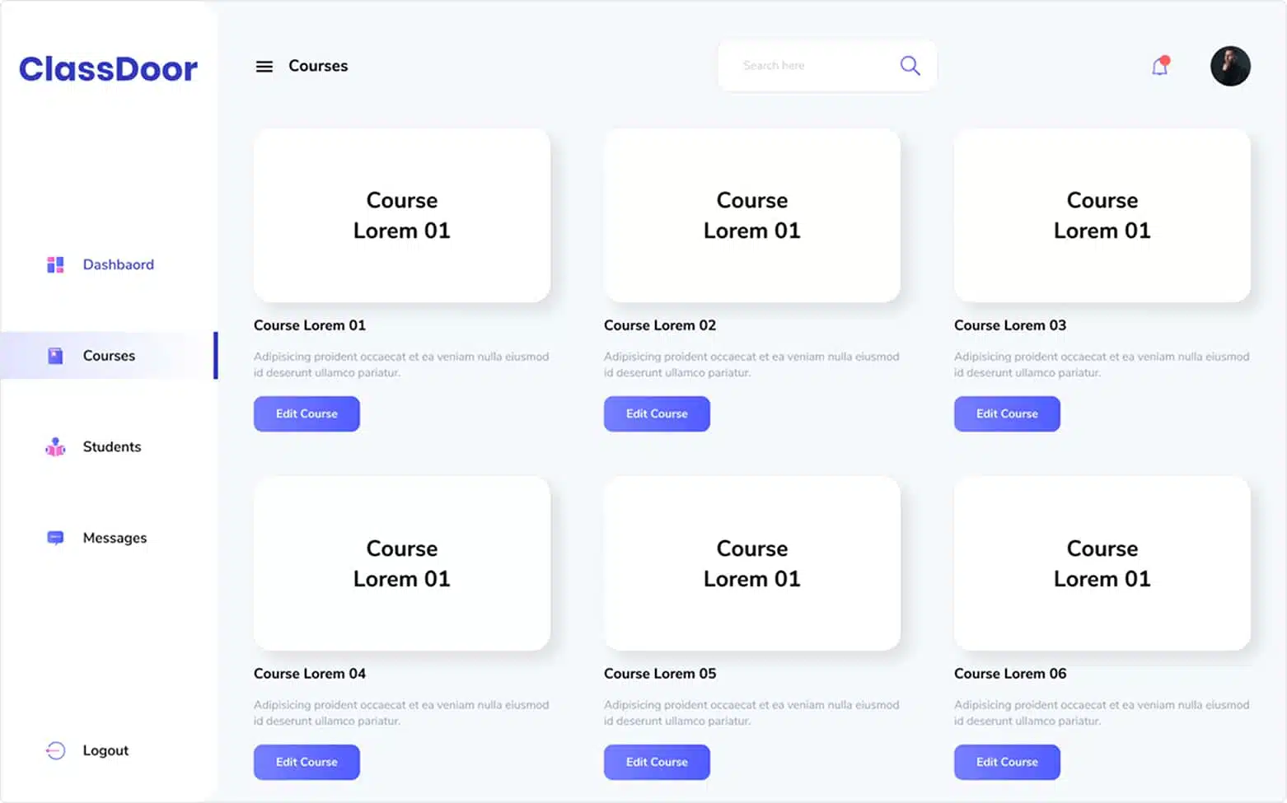Edit Course Lorem 02
Screen dimensions: 1287x803
click(x=657, y=413)
